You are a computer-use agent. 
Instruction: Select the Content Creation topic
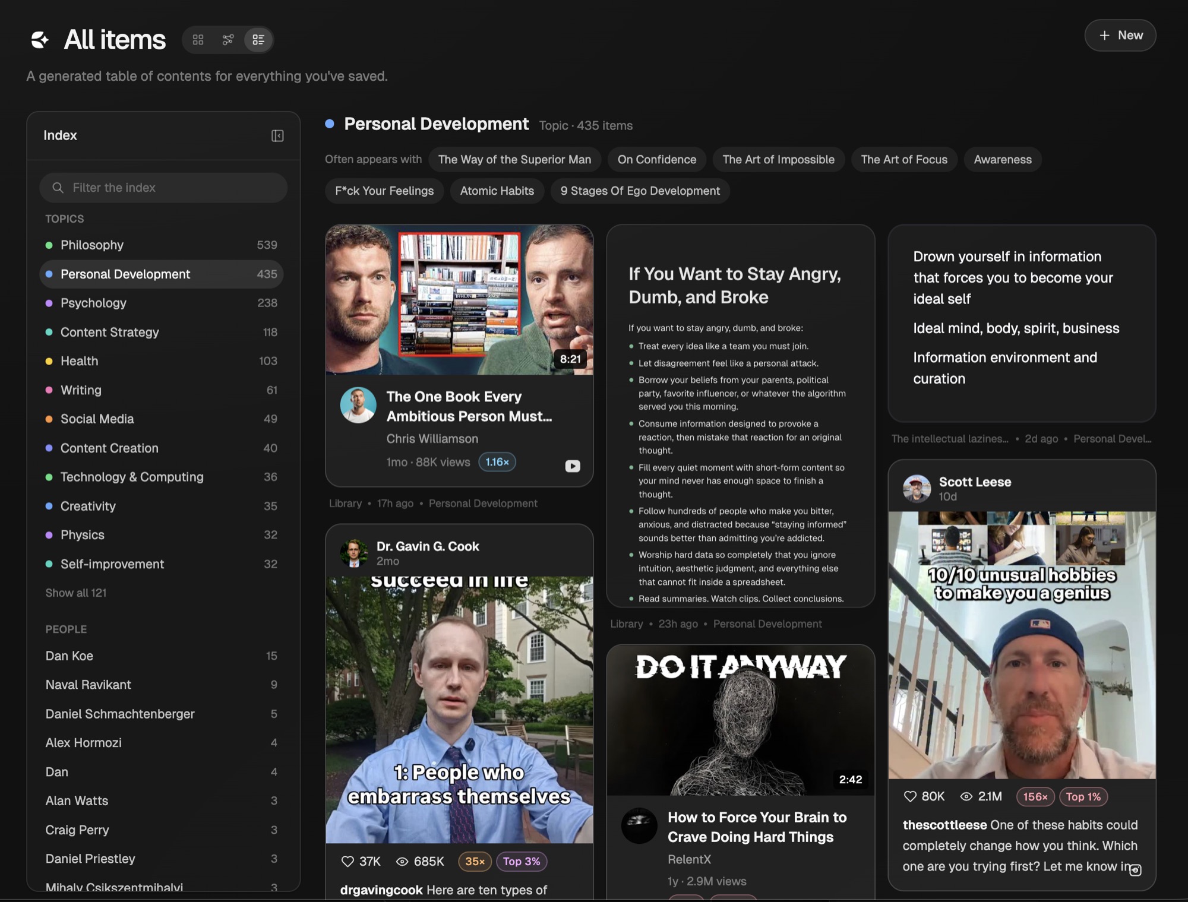(162, 448)
